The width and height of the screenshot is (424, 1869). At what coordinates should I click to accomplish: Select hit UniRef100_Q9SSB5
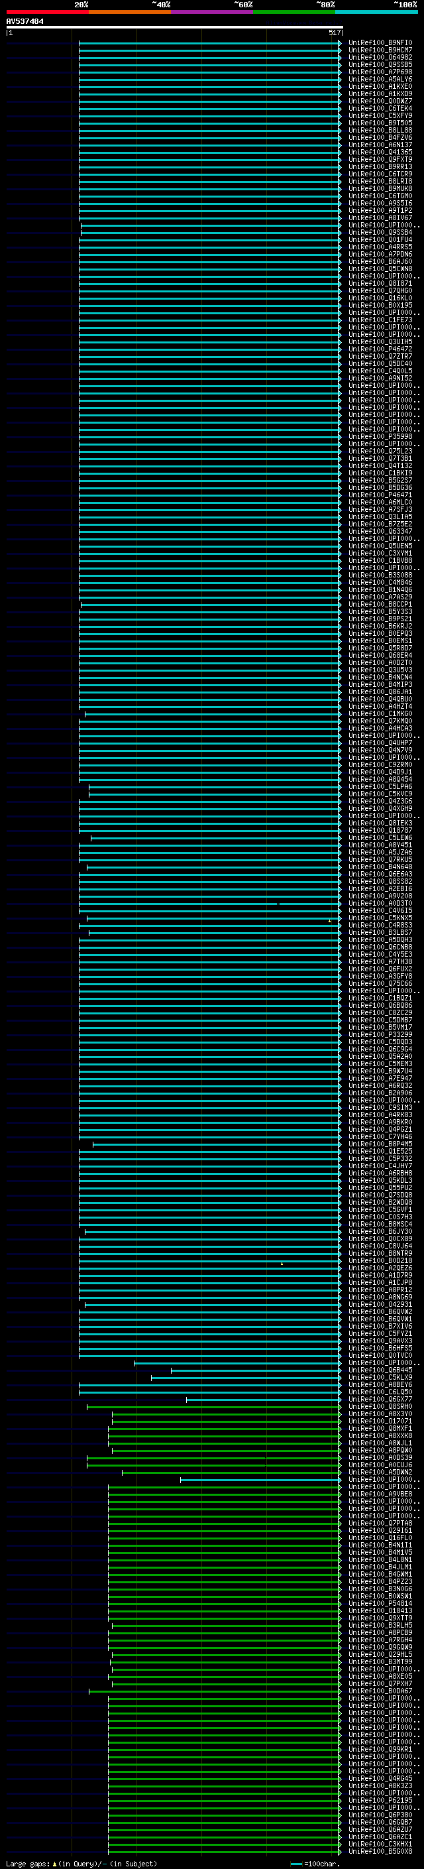380,64
